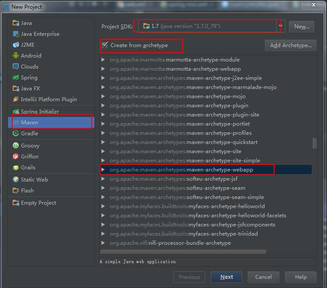Select Gradle project type label
Screen dimensions: 327x288
(x=29, y=133)
